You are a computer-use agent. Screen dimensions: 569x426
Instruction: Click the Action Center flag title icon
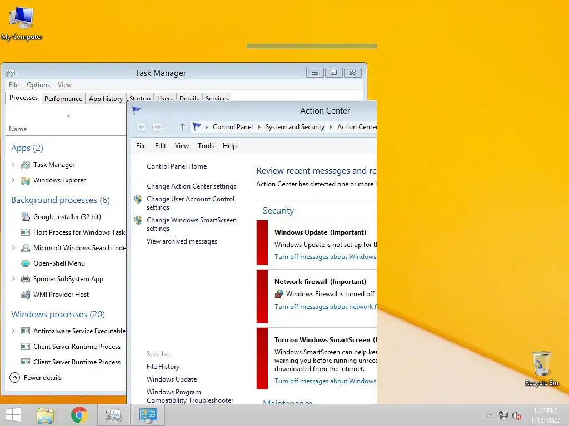(137, 110)
